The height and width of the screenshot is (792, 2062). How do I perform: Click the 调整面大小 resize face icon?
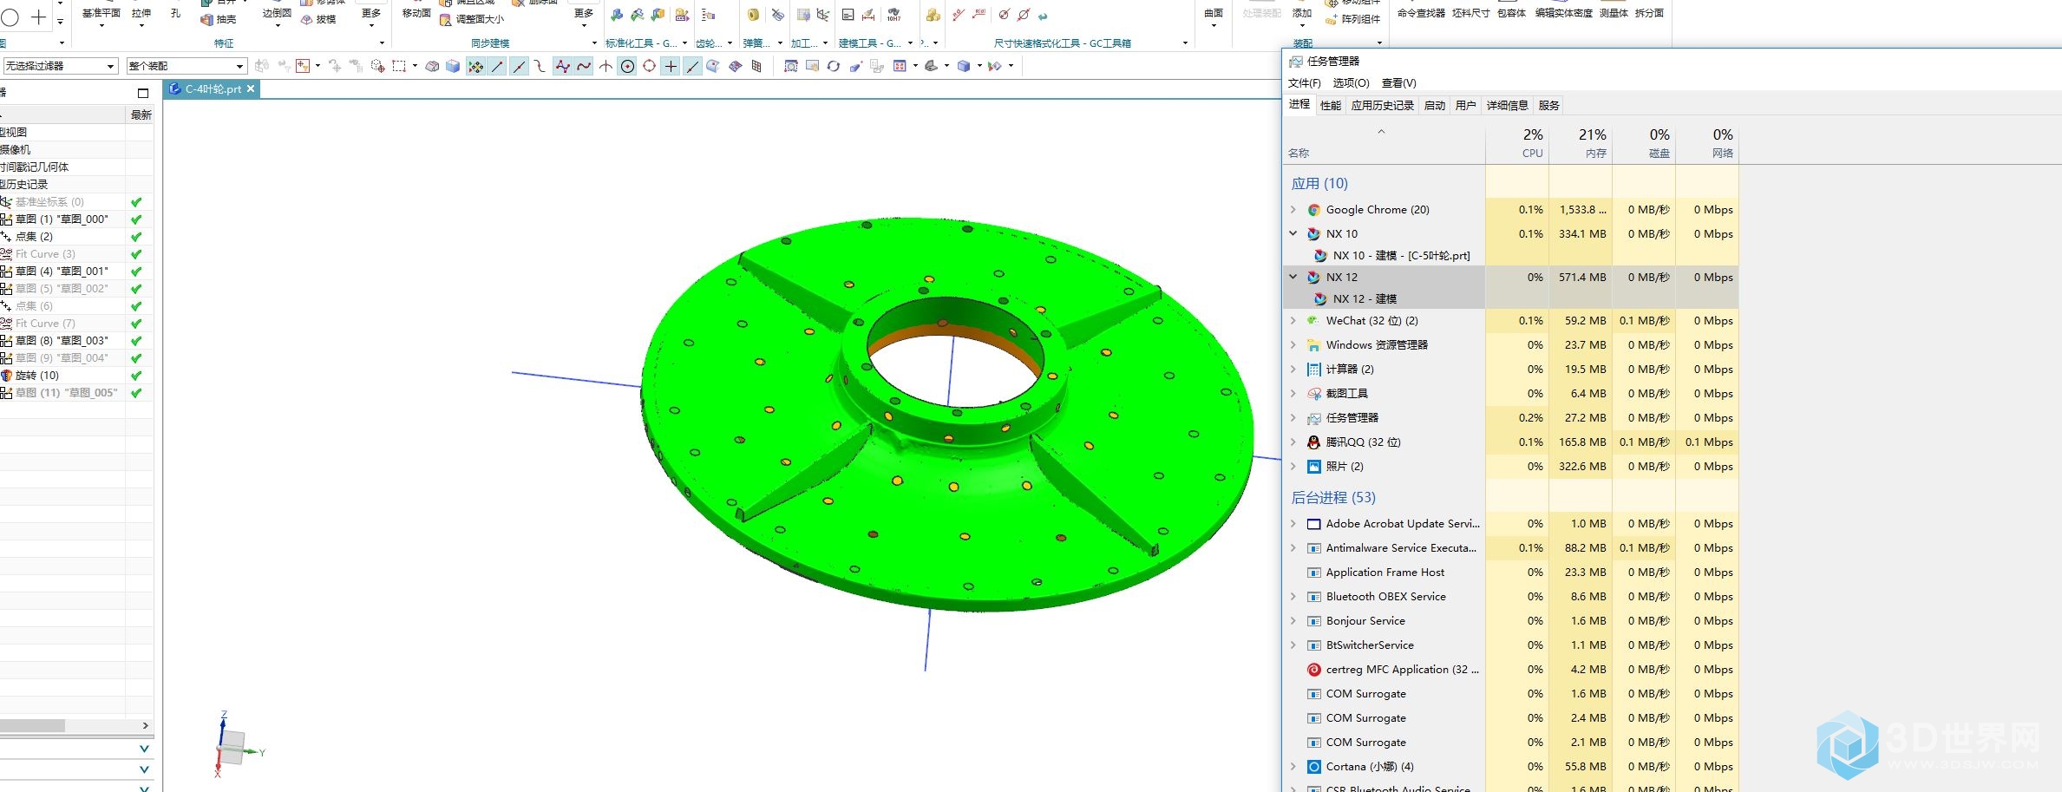point(446,20)
